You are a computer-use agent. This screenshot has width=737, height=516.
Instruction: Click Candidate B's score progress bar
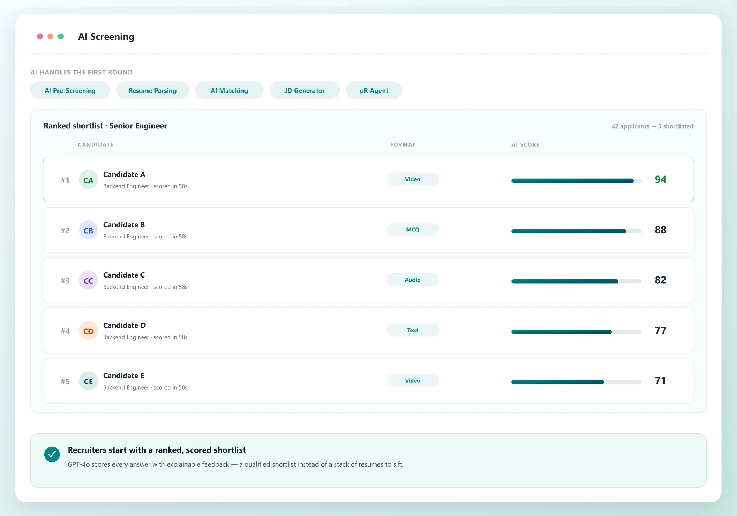576,231
